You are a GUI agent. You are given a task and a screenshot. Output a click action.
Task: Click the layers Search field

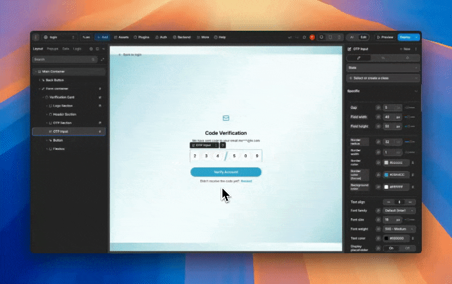coord(64,59)
